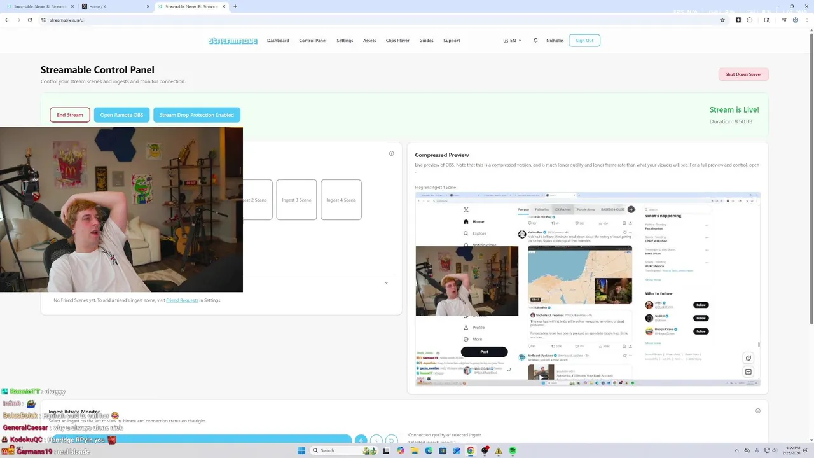Click the browser address bar URL
The height and width of the screenshot is (458, 814).
[x=67, y=20]
